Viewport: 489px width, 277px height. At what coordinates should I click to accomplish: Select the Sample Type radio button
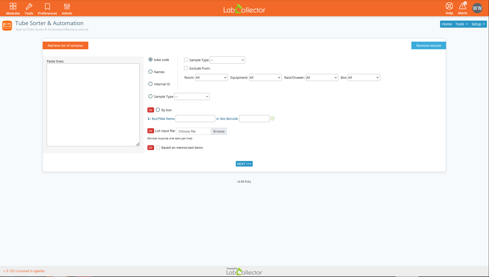tap(150, 96)
